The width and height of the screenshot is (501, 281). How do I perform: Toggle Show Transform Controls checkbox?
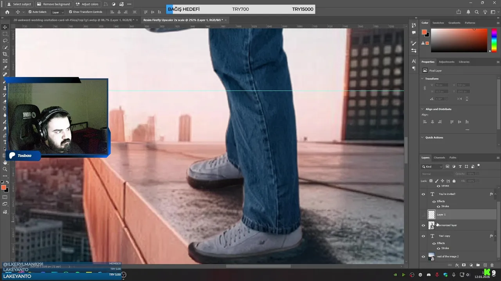70,12
